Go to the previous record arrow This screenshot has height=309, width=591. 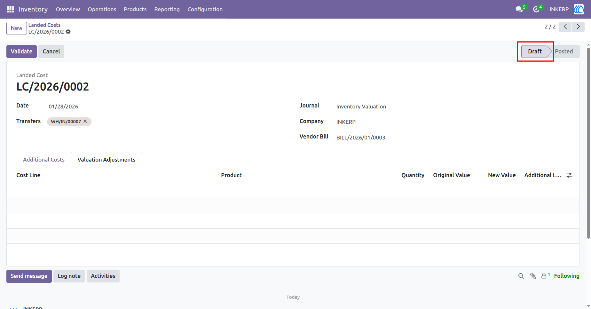tap(565, 27)
